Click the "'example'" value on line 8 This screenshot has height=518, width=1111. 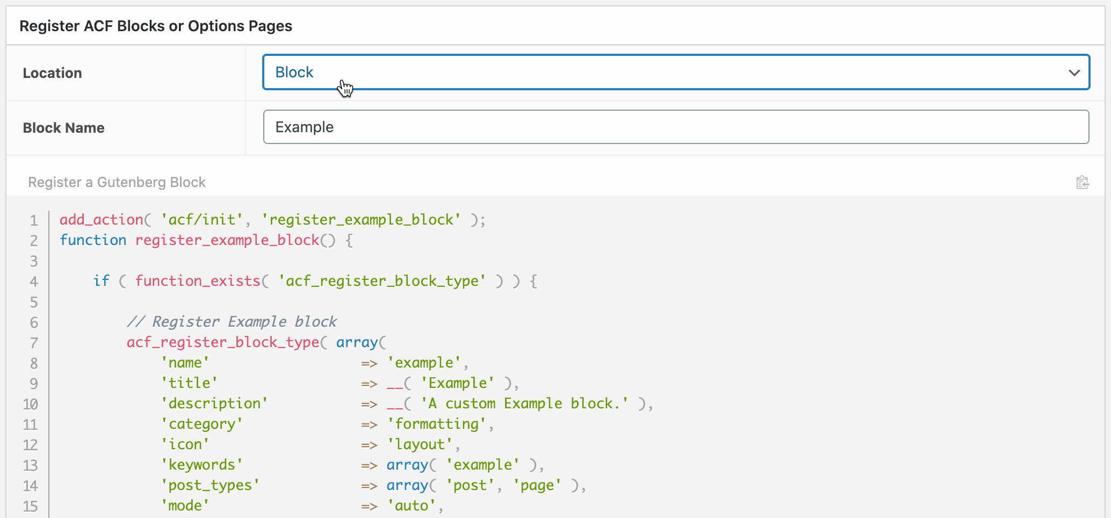(x=424, y=363)
